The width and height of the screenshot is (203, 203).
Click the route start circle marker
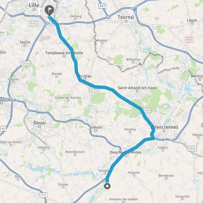point(107,186)
